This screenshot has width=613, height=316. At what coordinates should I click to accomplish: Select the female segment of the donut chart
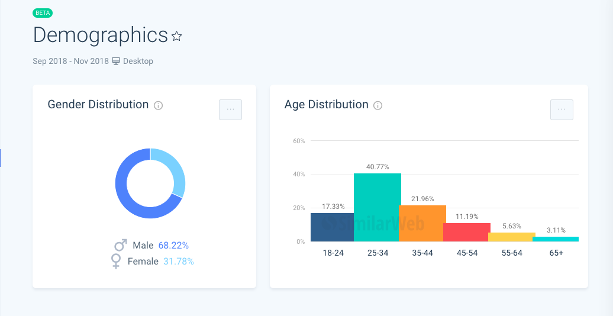coord(178,170)
